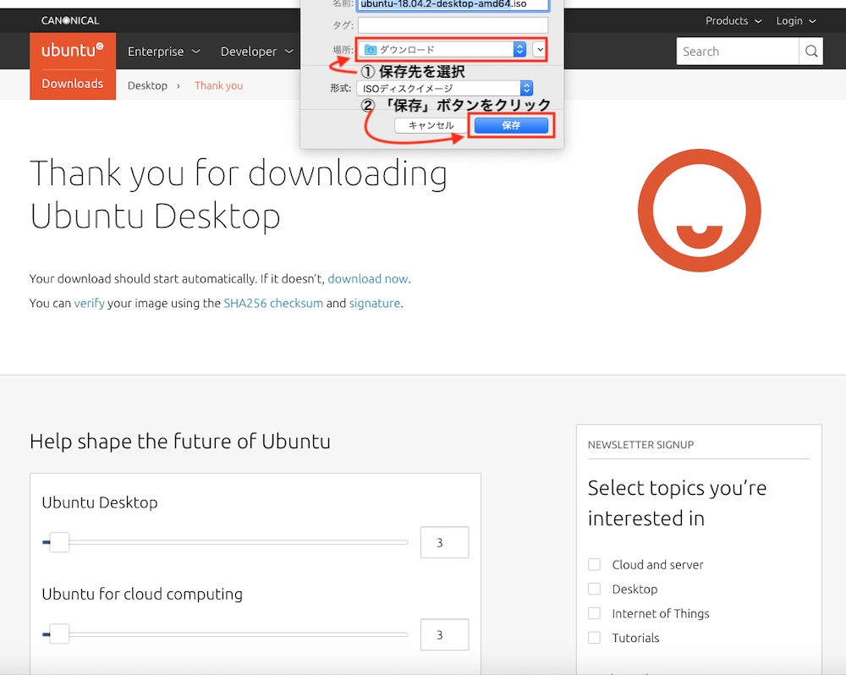
Task: Click the download now link
Action: coord(367,279)
